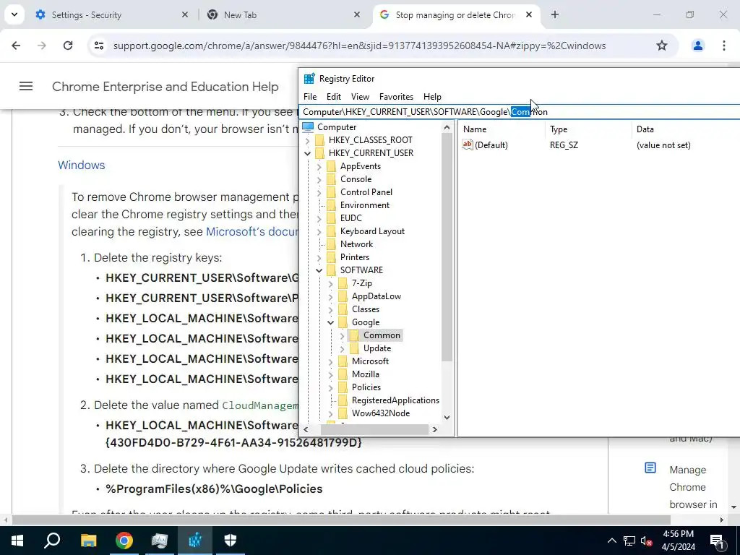Select the Classes folder icon
Screen dimensions: 740x555
[x=343, y=309]
